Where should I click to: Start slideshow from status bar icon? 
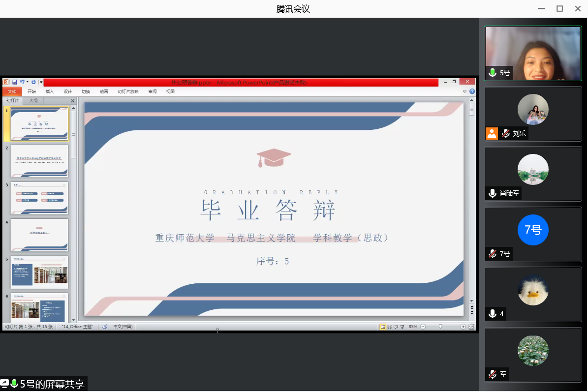pos(402,327)
